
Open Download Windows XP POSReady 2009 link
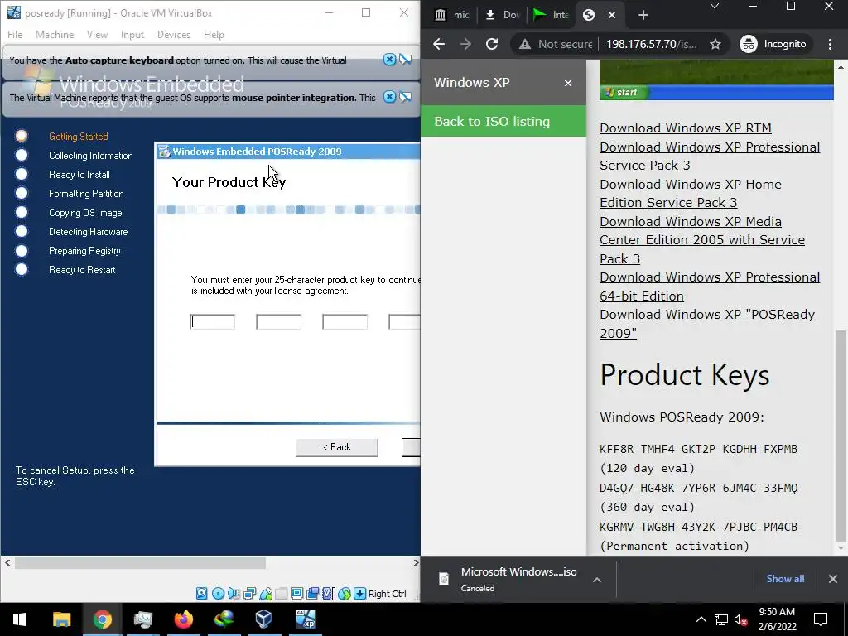[x=707, y=324]
